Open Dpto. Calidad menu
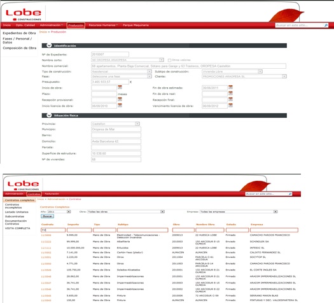The width and height of the screenshot is (334, 303). tap(25, 25)
